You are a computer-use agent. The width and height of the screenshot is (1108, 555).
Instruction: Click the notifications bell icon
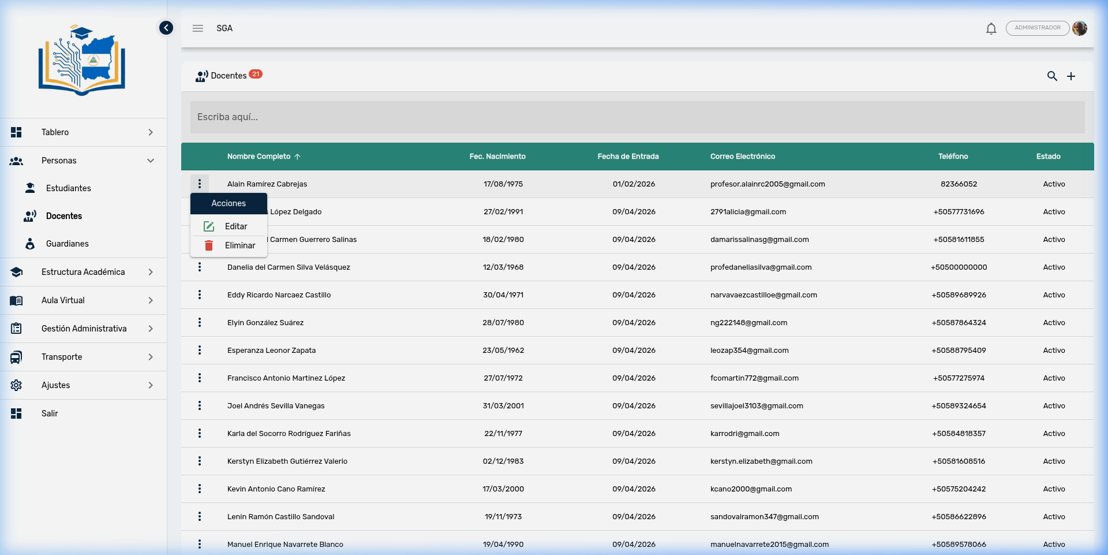(991, 28)
